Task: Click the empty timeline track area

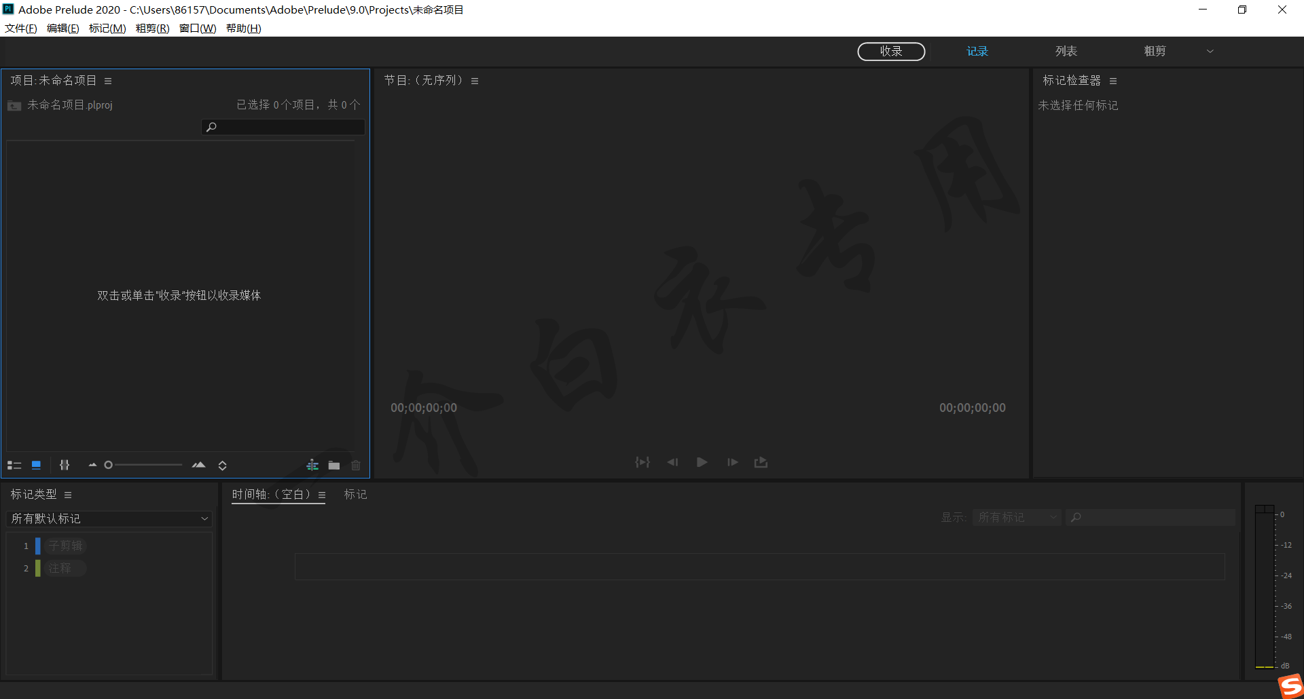Action: 759,567
